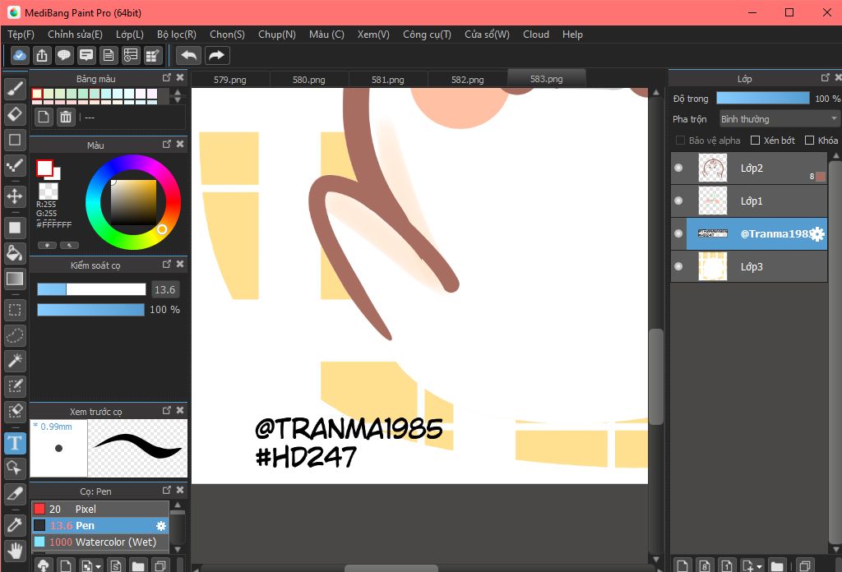Click the speech bubble icon in toolbar
The image size is (842, 572).
tap(64, 55)
